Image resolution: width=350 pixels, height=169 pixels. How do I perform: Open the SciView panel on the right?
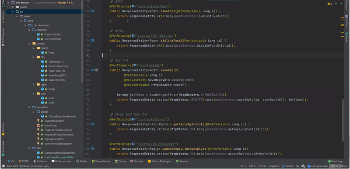coord(346,21)
